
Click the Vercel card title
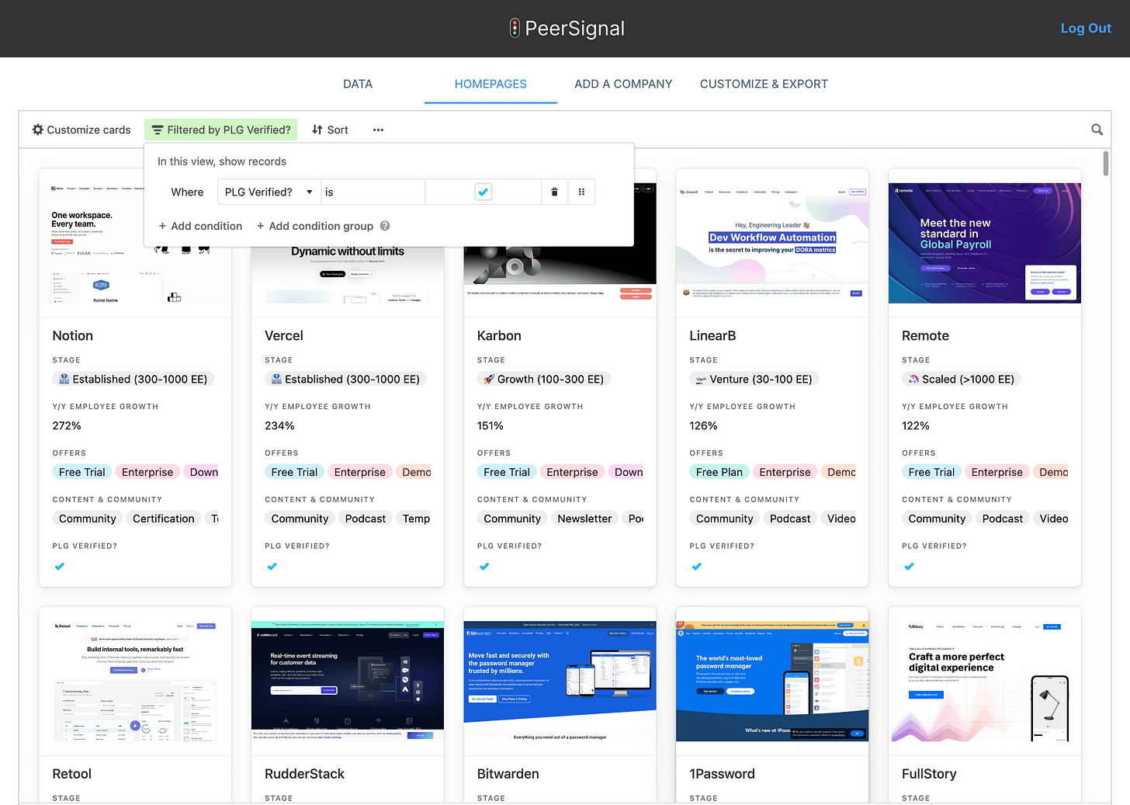[284, 335]
